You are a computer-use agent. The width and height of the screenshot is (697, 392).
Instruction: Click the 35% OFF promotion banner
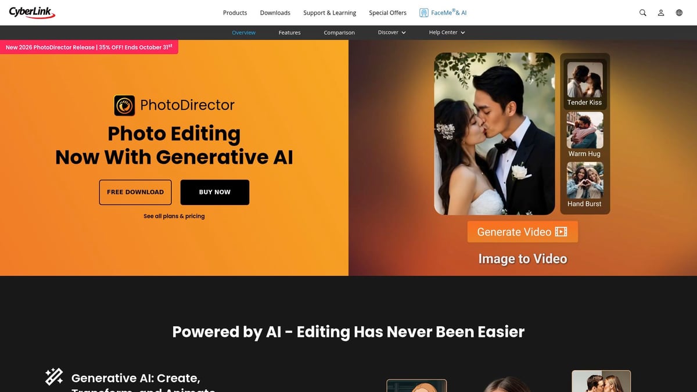coord(88,47)
